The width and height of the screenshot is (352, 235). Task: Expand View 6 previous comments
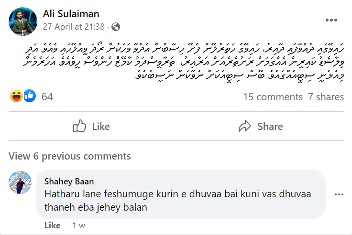[69, 156]
